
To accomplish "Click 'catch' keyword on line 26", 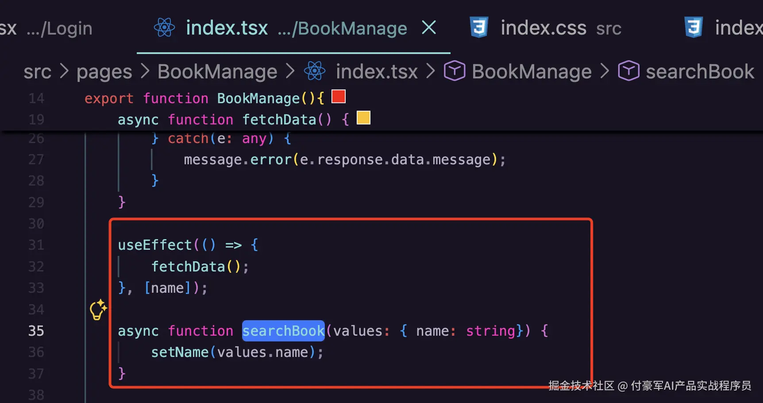I will point(188,139).
